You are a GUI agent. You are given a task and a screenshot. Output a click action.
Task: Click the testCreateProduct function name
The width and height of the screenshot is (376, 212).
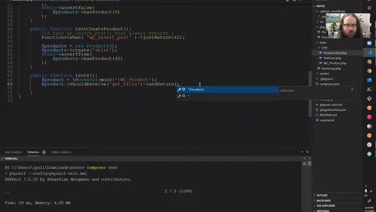coord(99,29)
